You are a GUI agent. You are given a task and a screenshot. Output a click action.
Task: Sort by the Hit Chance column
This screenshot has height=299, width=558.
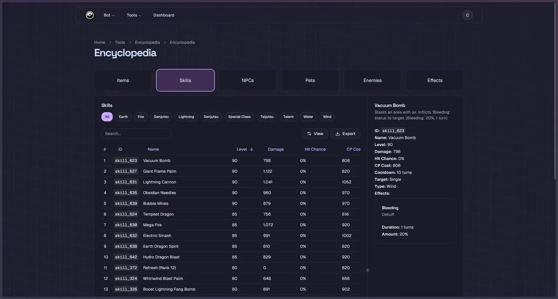(315, 149)
